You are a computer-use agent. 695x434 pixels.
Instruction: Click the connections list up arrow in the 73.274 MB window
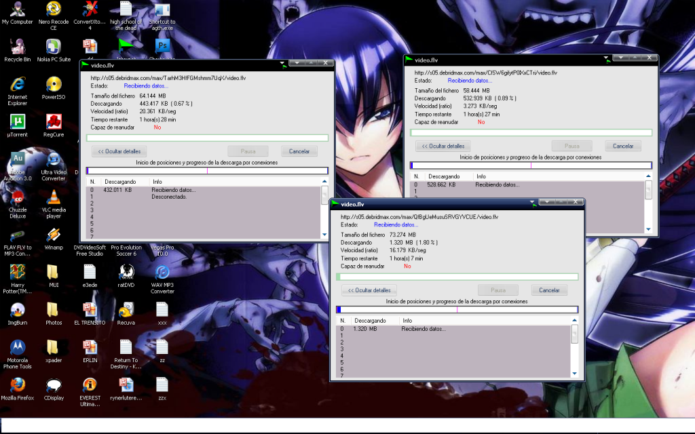[x=574, y=320]
